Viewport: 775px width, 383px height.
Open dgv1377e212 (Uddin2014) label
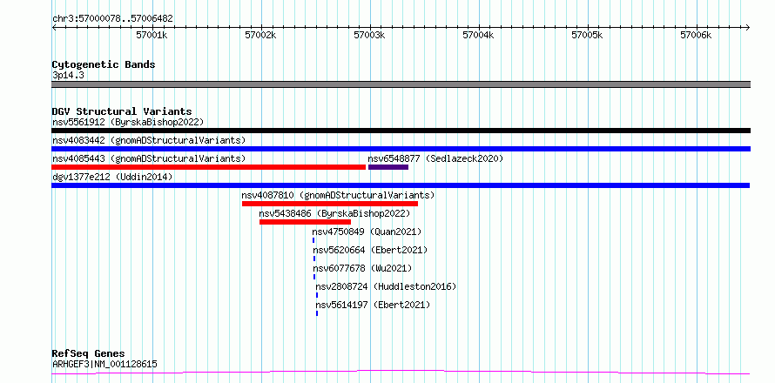coord(112,177)
